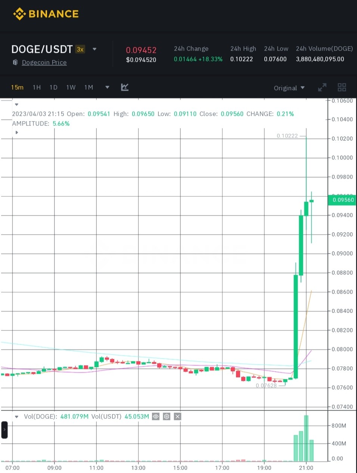This screenshot has width=357, height=473.
Task: Click the 0.07628 low price marker
Action: 266,385
